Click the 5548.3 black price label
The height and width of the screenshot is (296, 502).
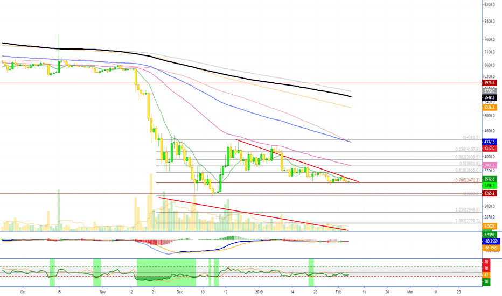pyautogui.click(x=490, y=97)
